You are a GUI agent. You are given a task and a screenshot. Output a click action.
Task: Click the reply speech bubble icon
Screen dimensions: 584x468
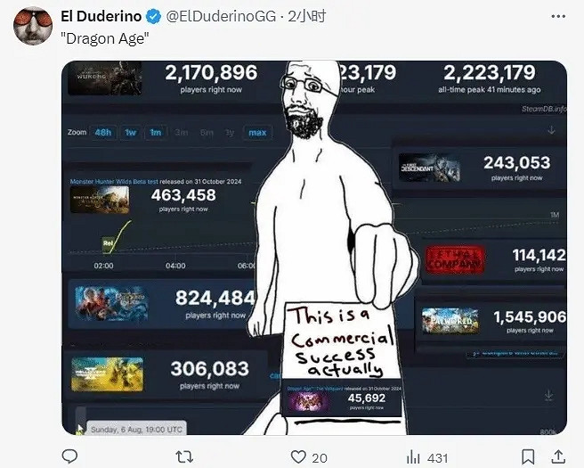[69, 456]
